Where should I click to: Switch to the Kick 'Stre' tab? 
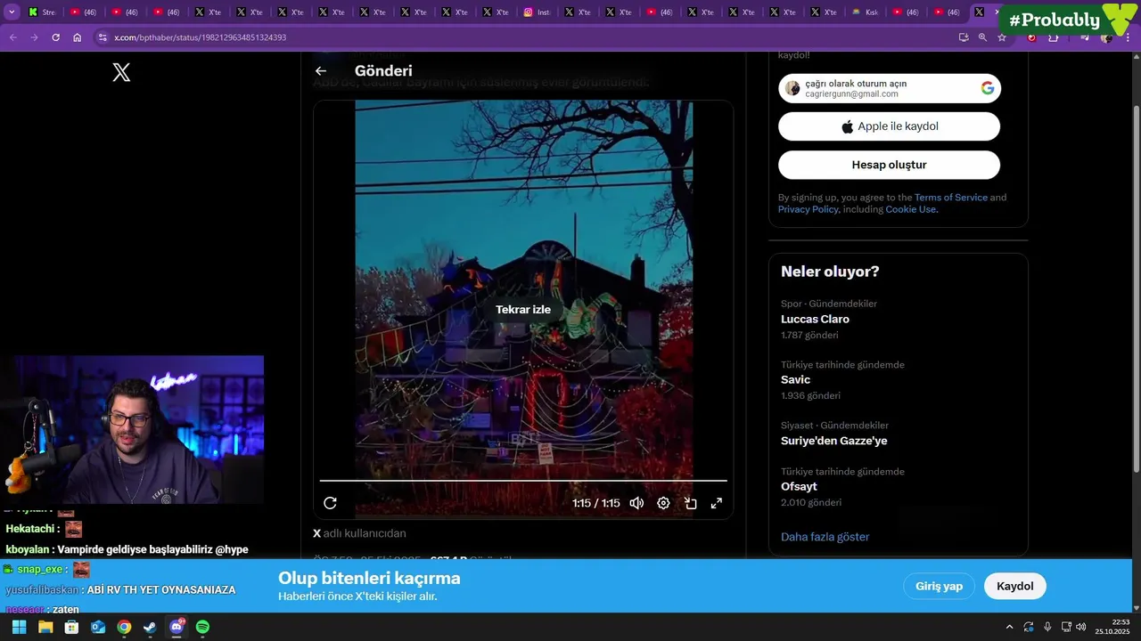[x=43, y=12]
